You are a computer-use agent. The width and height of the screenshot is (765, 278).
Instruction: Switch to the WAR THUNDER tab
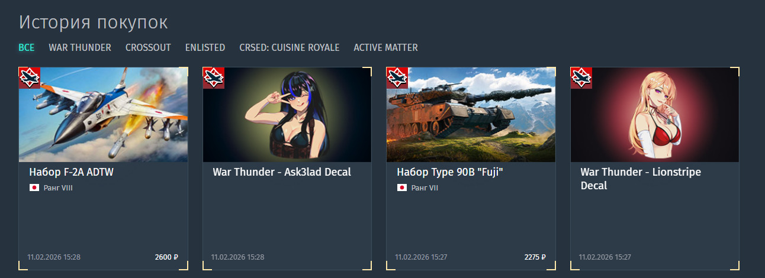[80, 47]
